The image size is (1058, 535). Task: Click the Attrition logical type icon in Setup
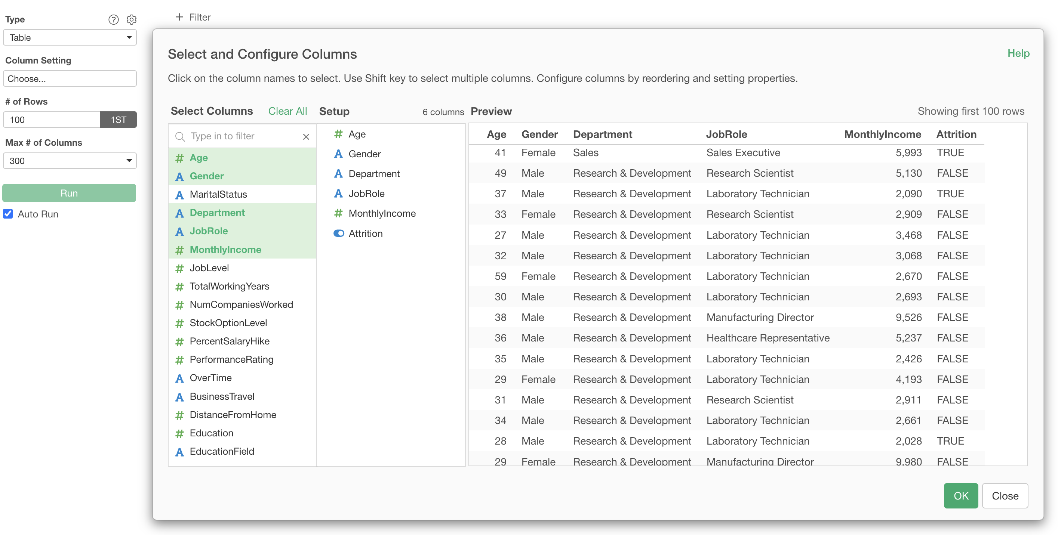point(338,233)
